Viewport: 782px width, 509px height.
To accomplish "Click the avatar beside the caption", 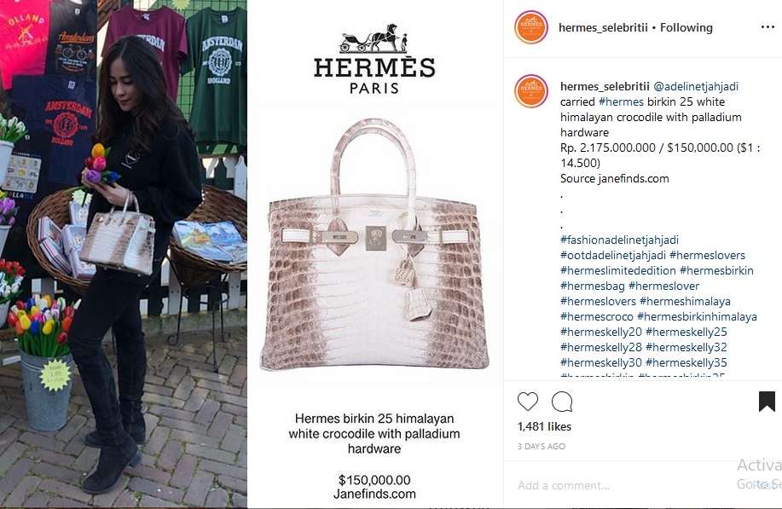I will [x=531, y=91].
